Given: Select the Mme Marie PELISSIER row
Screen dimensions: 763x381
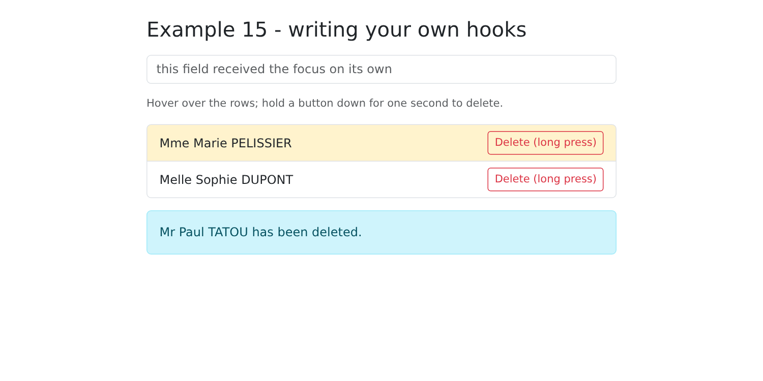Looking at the screenshot, I should pyautogui.click(x=382, y=143).
